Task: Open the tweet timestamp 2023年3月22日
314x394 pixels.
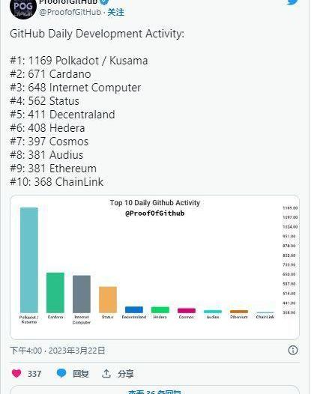Action: click(76, 351)
